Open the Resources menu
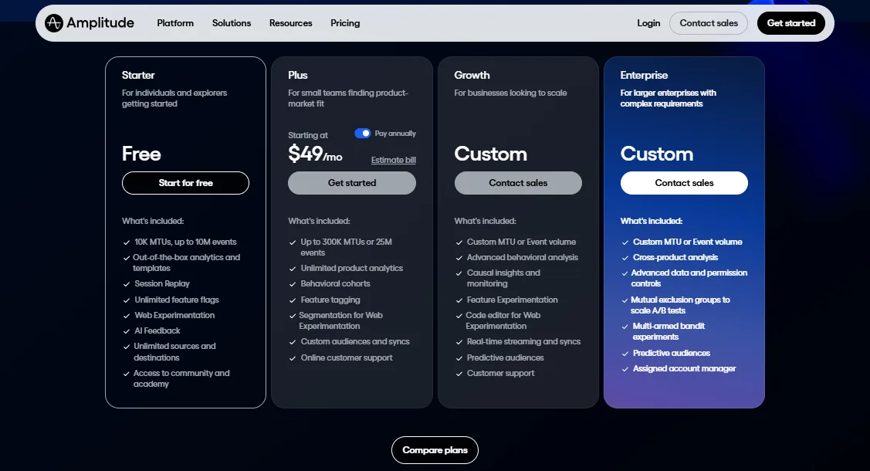This screenshot has width=870, height=471. point(291,22)
